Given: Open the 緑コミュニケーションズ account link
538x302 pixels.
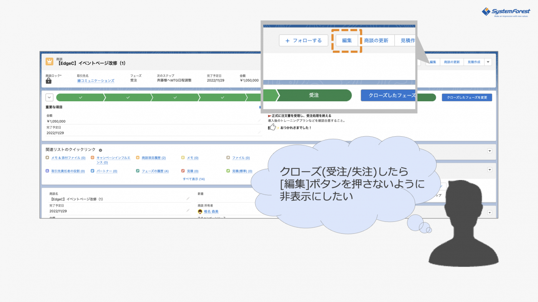Looking at the screenshot, I should point(96,81).
